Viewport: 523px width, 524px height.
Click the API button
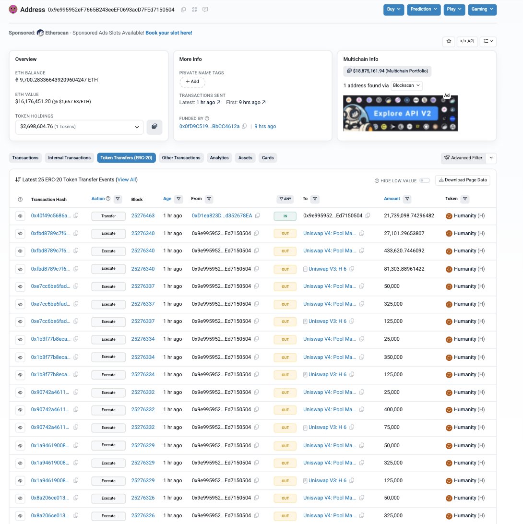467,41
